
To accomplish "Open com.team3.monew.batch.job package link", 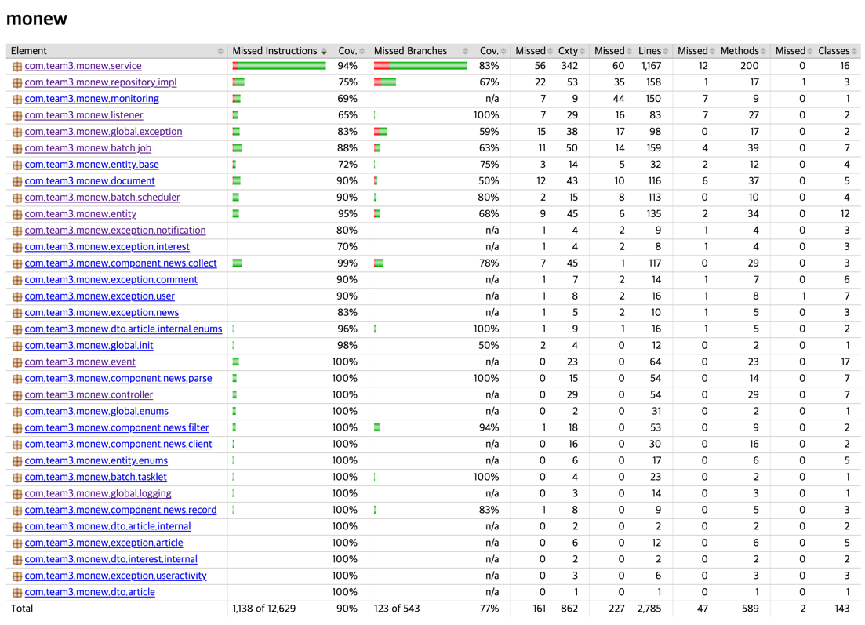I will pos(88,148).
